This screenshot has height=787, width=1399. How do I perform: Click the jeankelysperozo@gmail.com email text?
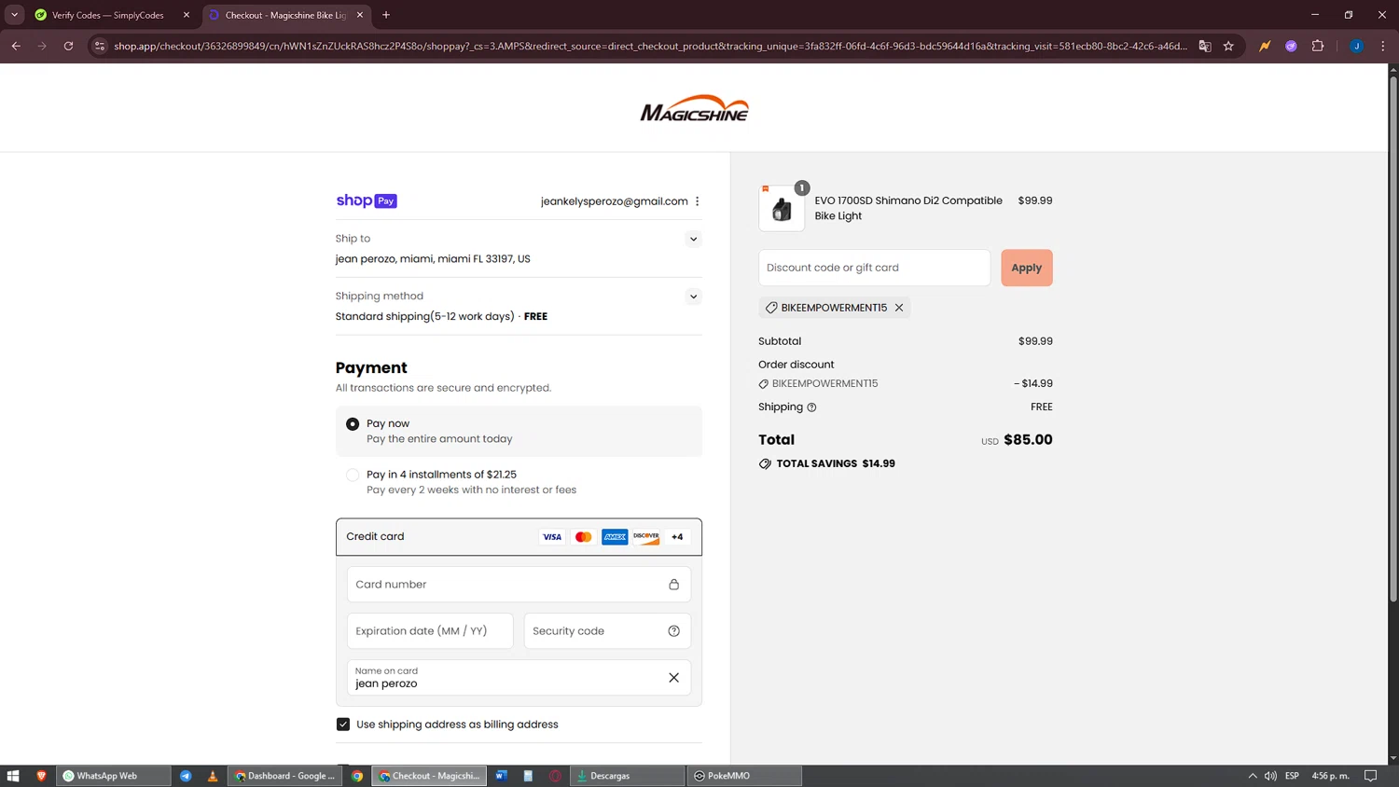coord(615,201)
